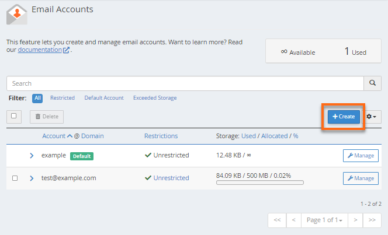The image size is (388, 235).
Task: Jump to the last page
Action: click(x=372, y=220)
